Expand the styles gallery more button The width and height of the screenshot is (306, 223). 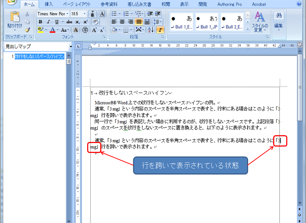tap(248, 29)
